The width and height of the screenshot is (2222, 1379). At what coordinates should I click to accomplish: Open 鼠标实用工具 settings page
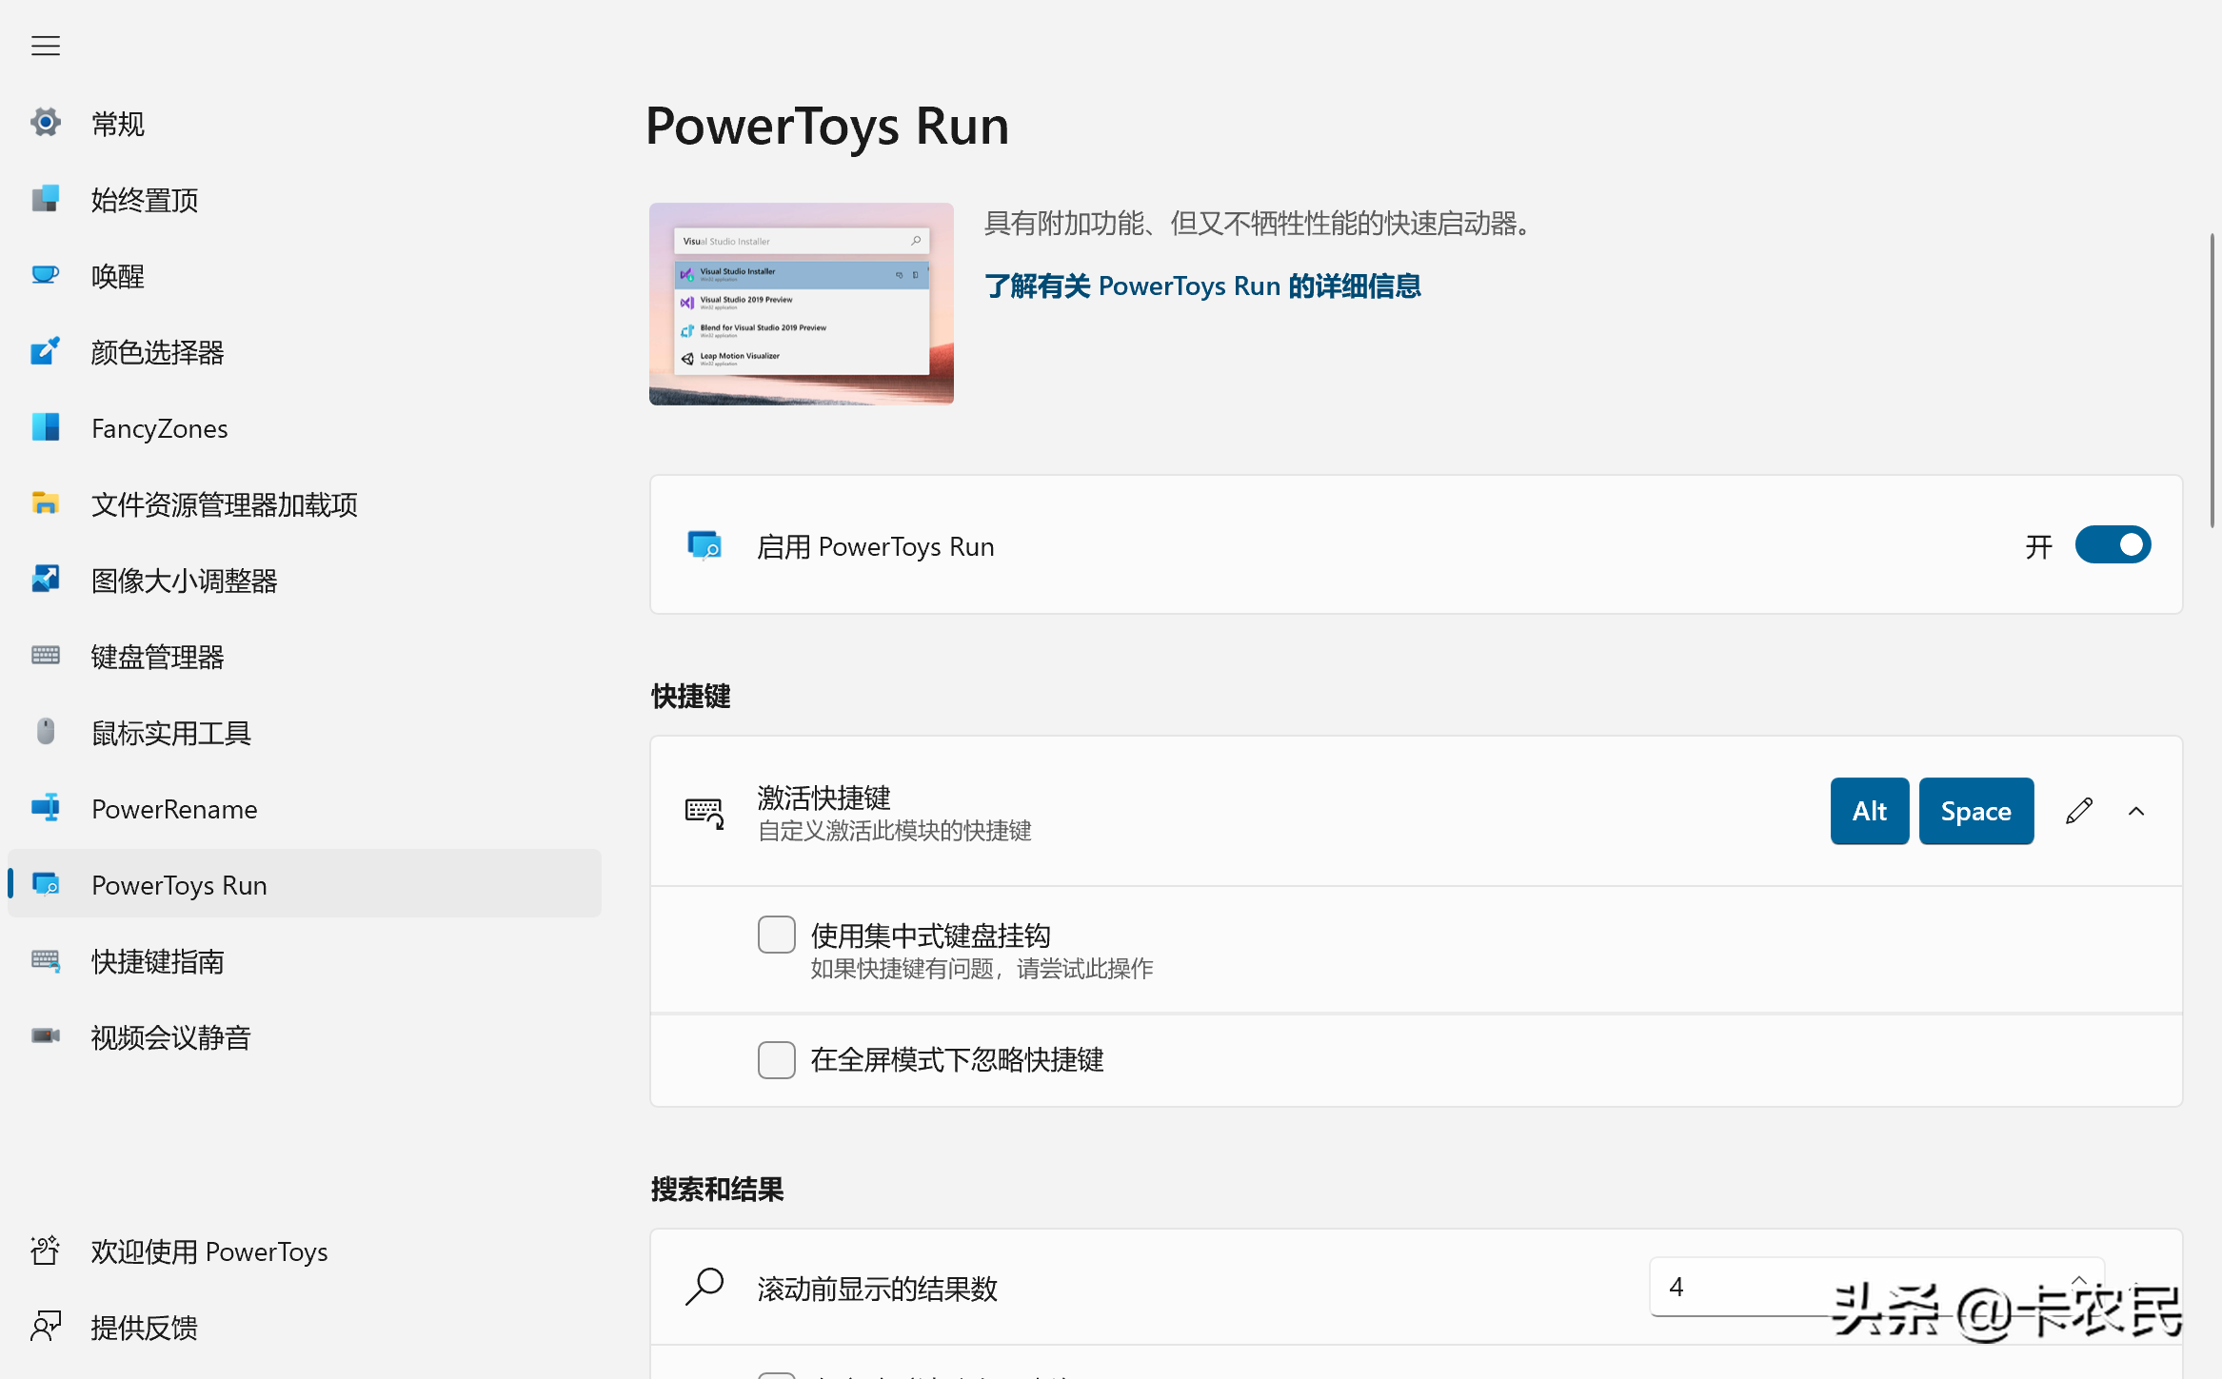point(305,732)
